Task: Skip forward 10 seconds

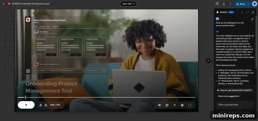Action: 46,105
